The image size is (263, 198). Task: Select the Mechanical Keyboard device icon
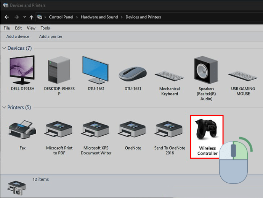click(169, 76)
